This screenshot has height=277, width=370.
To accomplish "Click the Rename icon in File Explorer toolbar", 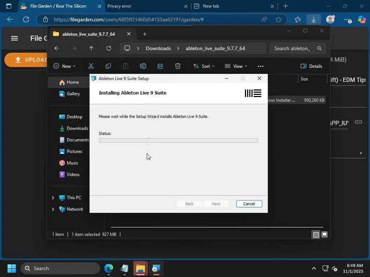I will [x=143, y=66].
